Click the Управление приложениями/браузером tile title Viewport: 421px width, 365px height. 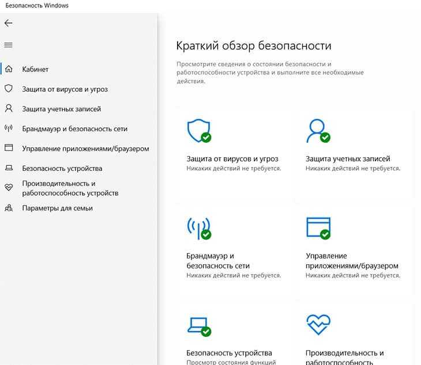tap(352, 261)
